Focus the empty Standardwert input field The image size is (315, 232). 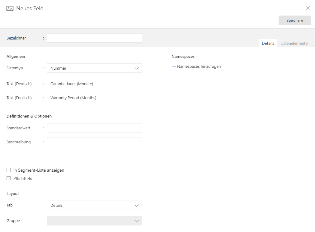[93, 128]
